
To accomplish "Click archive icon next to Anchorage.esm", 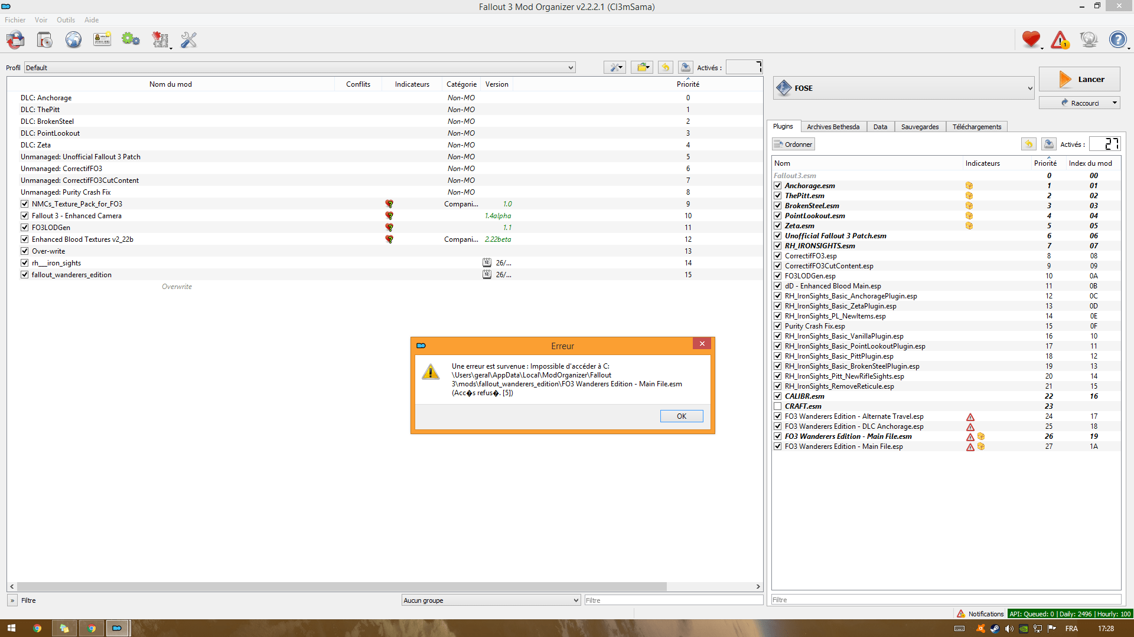I will pos(969,186).
